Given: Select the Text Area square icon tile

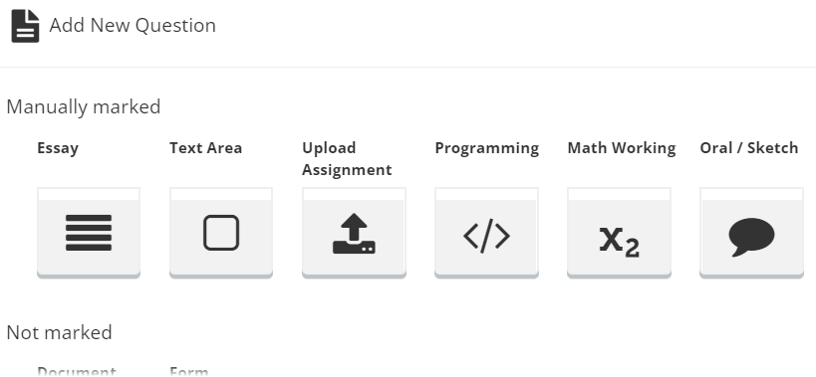Looking at the screenshot, I should [x=221, y=233].
